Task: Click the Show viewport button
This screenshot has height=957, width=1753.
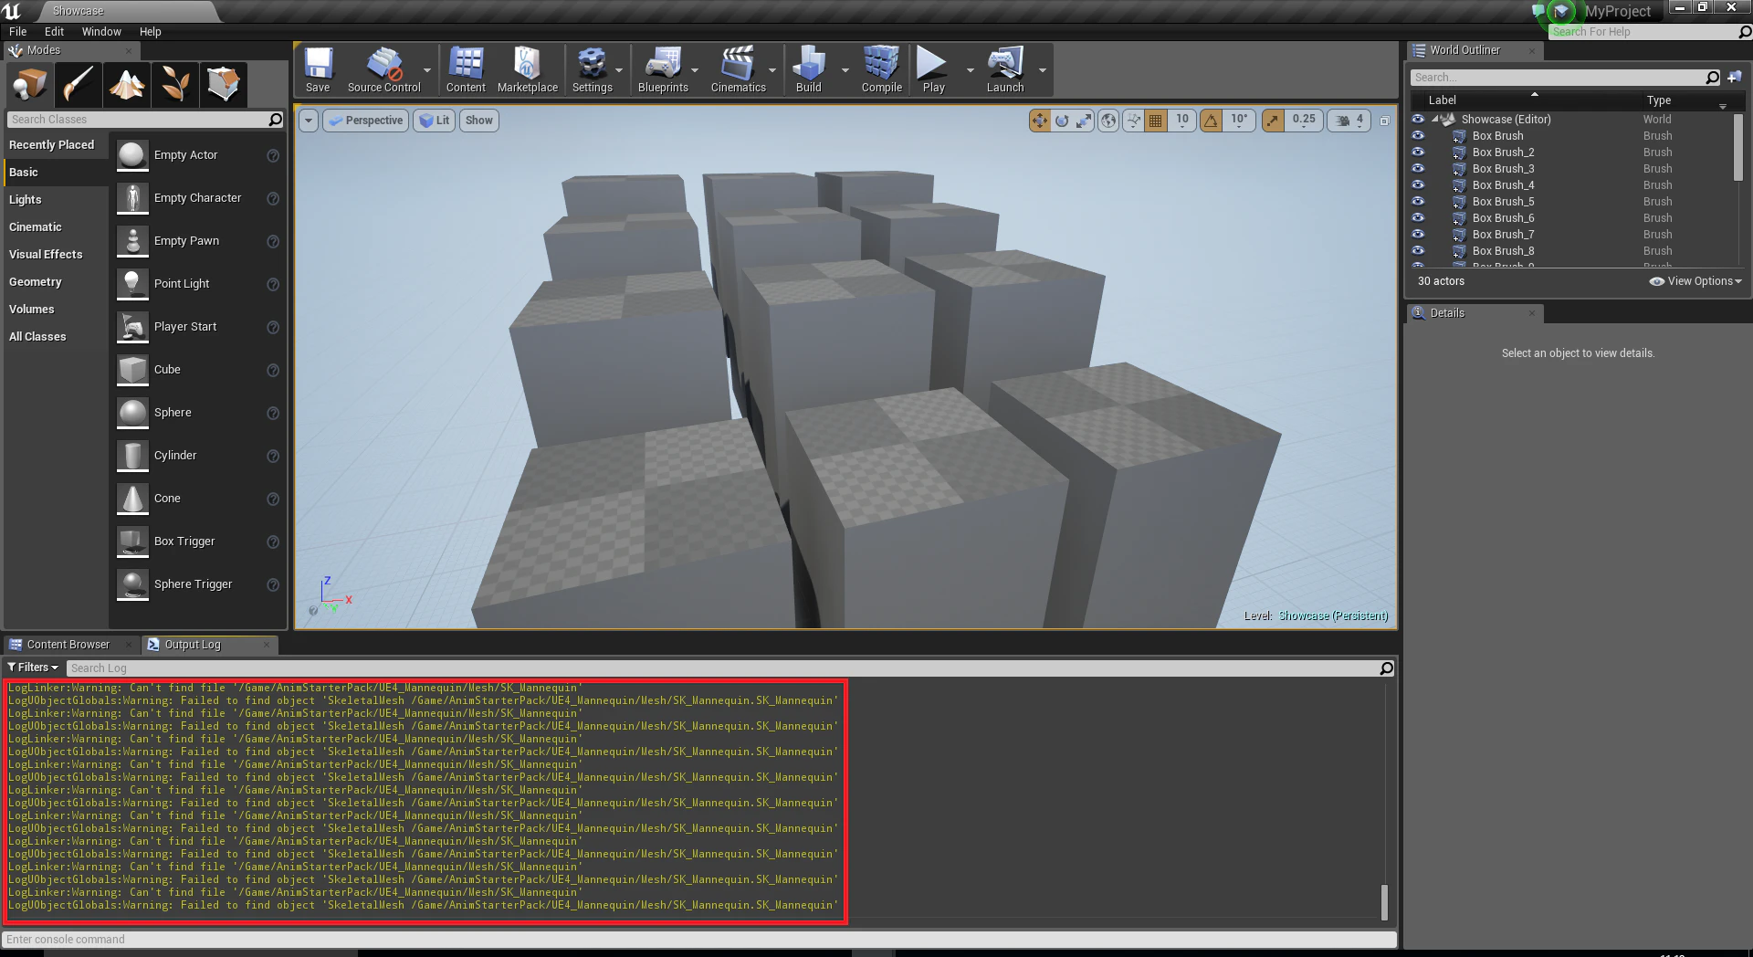Action: pyautogui.click(x=479, y=121)
